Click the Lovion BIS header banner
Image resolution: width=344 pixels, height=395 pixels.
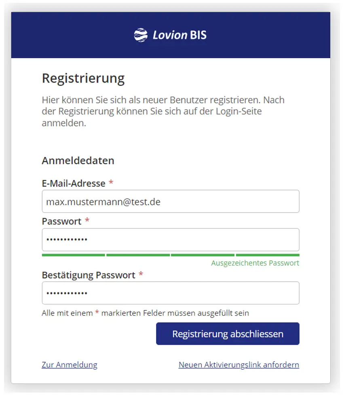point(172,35)
